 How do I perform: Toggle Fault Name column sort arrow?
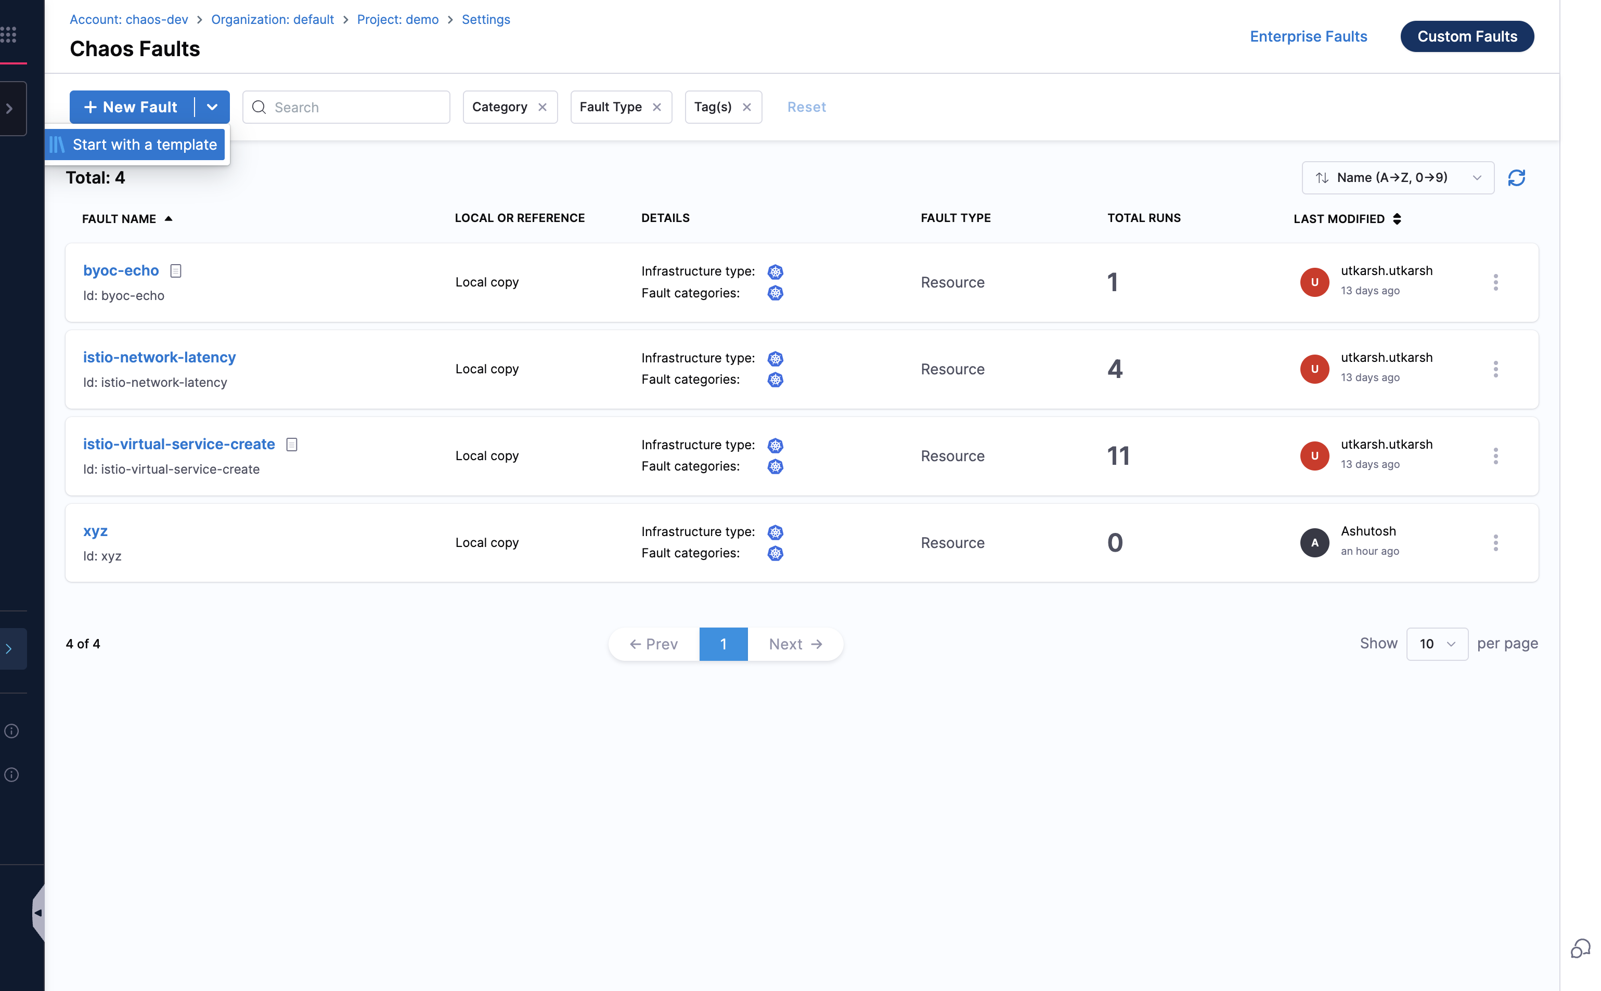[169, 219]
